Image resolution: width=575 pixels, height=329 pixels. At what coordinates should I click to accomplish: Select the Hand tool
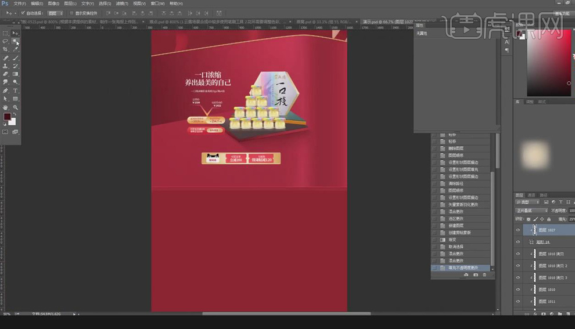(x=5, y=108)
